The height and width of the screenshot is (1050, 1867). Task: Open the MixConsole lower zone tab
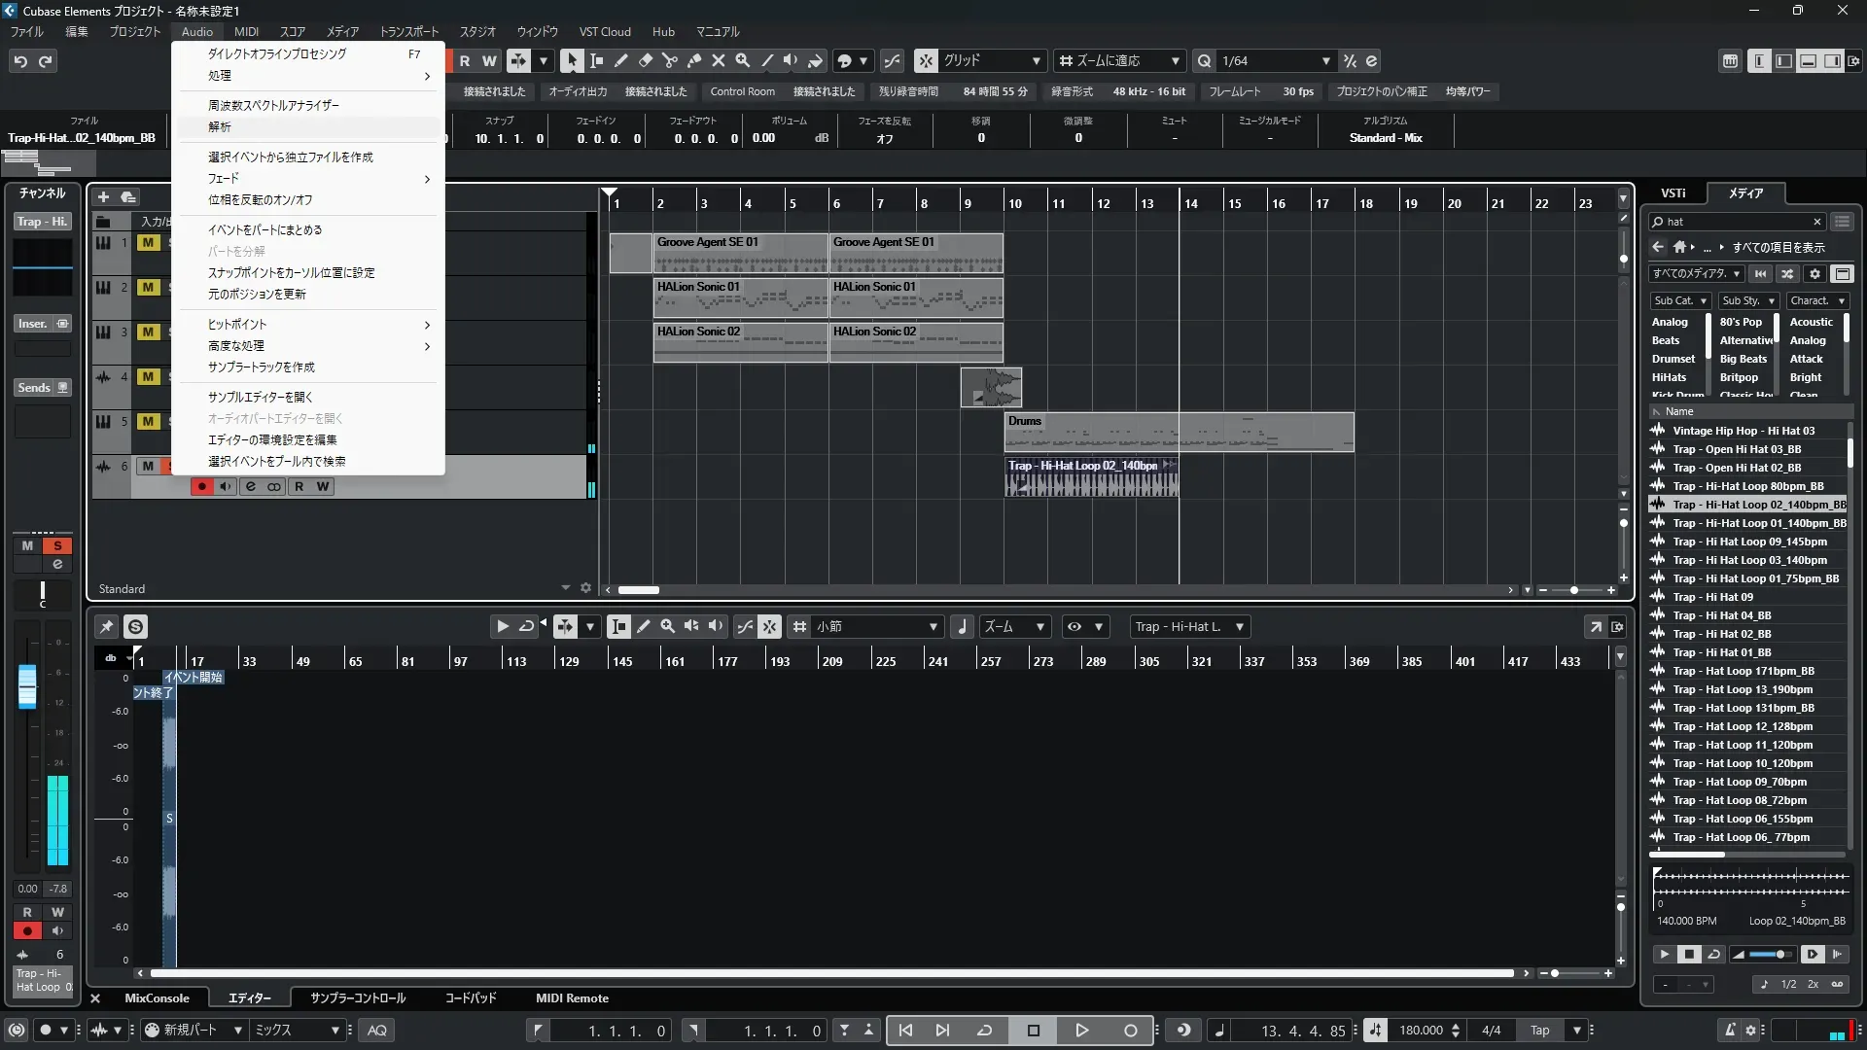point(157,998)
